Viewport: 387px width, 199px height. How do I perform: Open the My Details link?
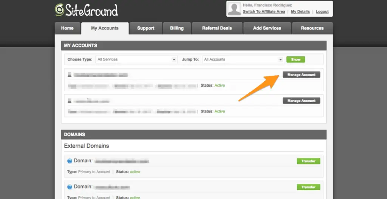[300, 12]
